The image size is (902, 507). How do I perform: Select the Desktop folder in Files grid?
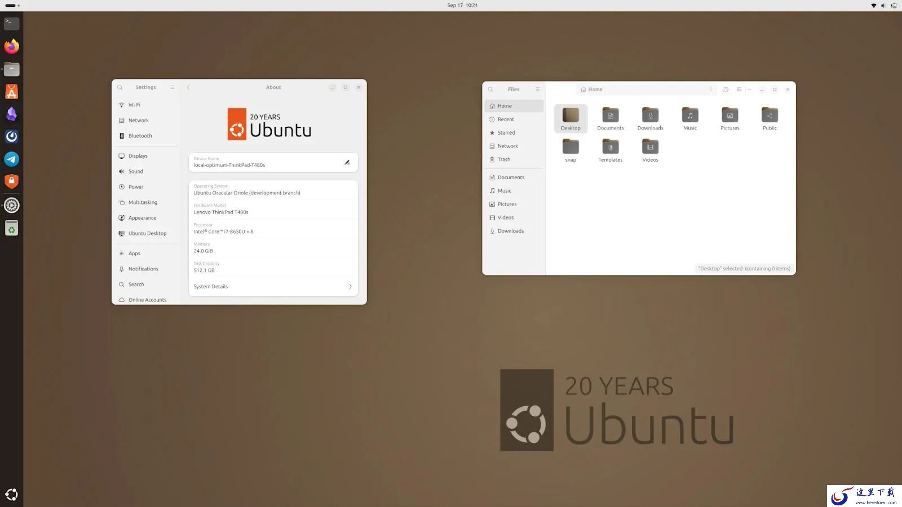coord(571,119)
